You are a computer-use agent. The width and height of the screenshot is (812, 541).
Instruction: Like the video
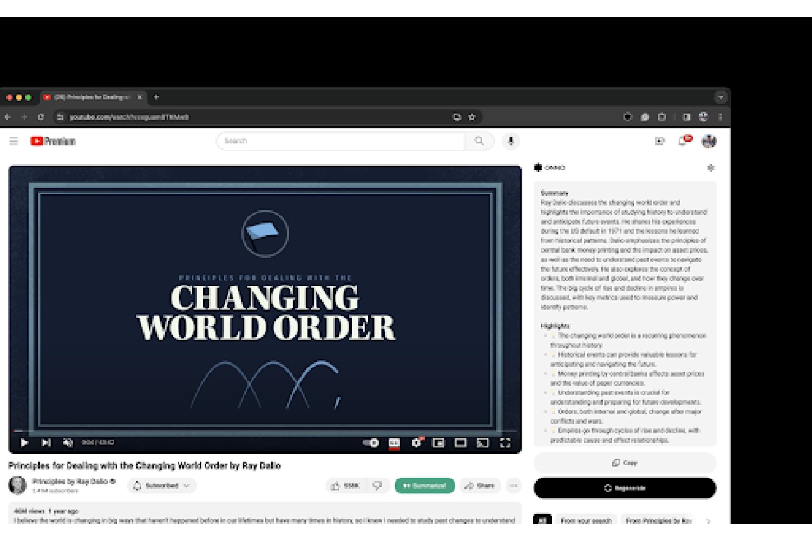[x=345, y=486]
